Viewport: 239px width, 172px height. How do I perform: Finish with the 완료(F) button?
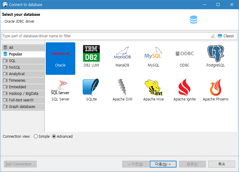coord(192,164)
